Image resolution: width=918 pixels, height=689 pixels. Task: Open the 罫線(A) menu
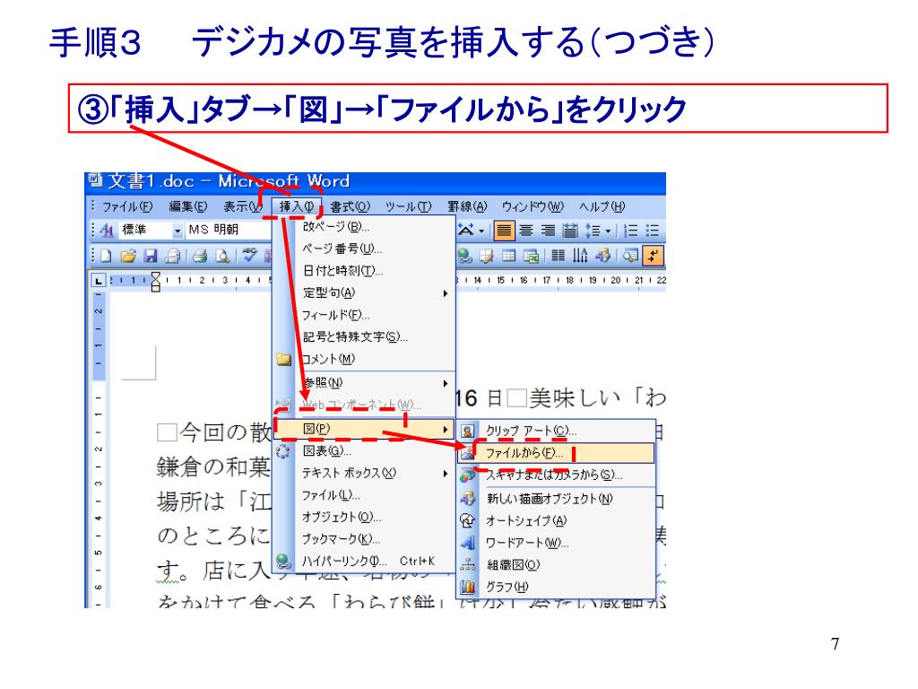[466, 207]
